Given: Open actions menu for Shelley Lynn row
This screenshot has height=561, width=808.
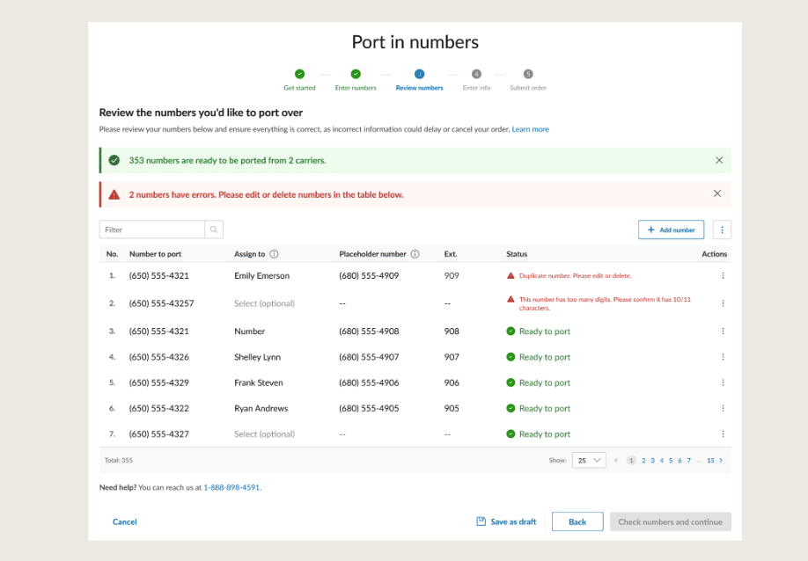Looking at the screenshot, I should click(723, 357).
